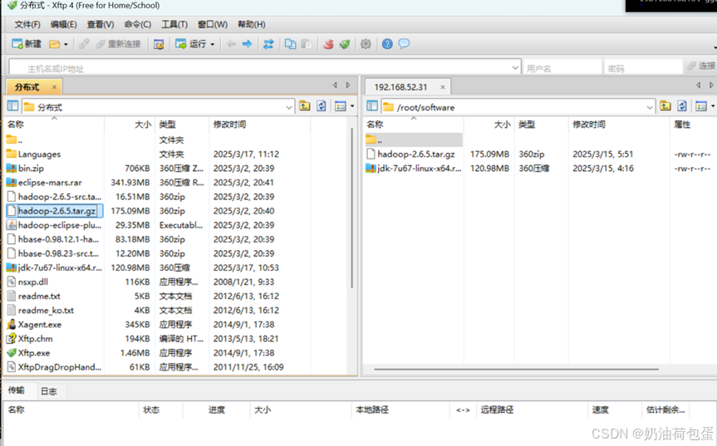Screen dimensions: 717x446
Task: Select jdk-7u67-linux-x64 in the remote pane
Action: pyautogui.click(x=420, y=168)
